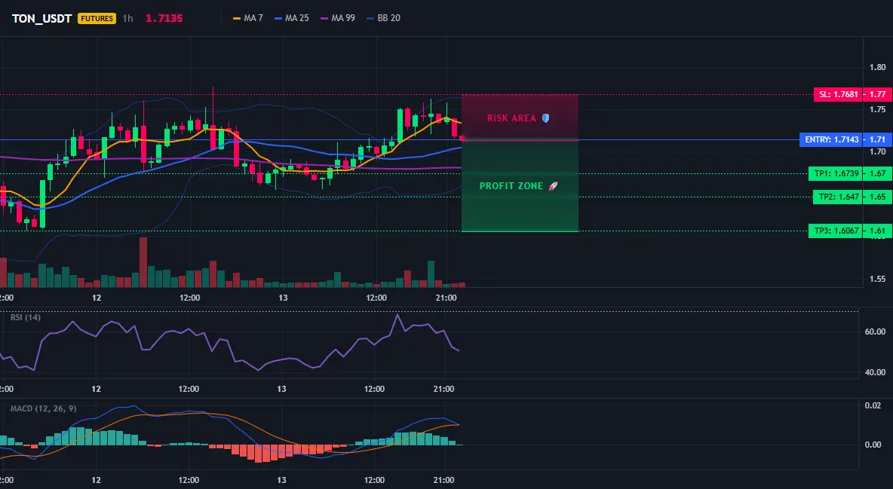The width and height of the screenshot is (893, 489).
Task: Toggle the BB 20 legend item
Action: pyautogui.click(x=383, y=18)
